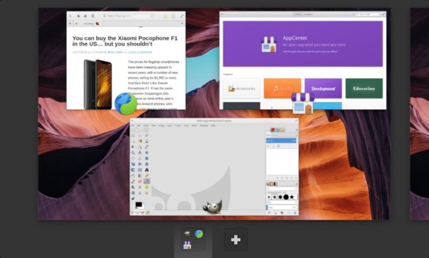Click GIMP's black foreground color swatch
This screenshot has width=429, height=258.
click(x=138, y=205)
